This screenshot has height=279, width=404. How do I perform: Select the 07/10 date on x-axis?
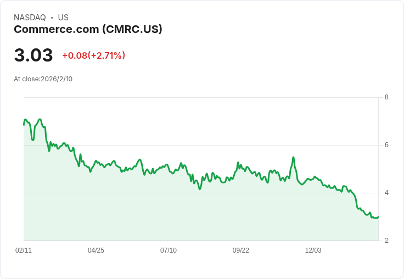click(169, 250)
